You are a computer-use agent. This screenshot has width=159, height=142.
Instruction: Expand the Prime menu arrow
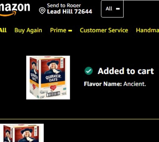tap(70, 30)
